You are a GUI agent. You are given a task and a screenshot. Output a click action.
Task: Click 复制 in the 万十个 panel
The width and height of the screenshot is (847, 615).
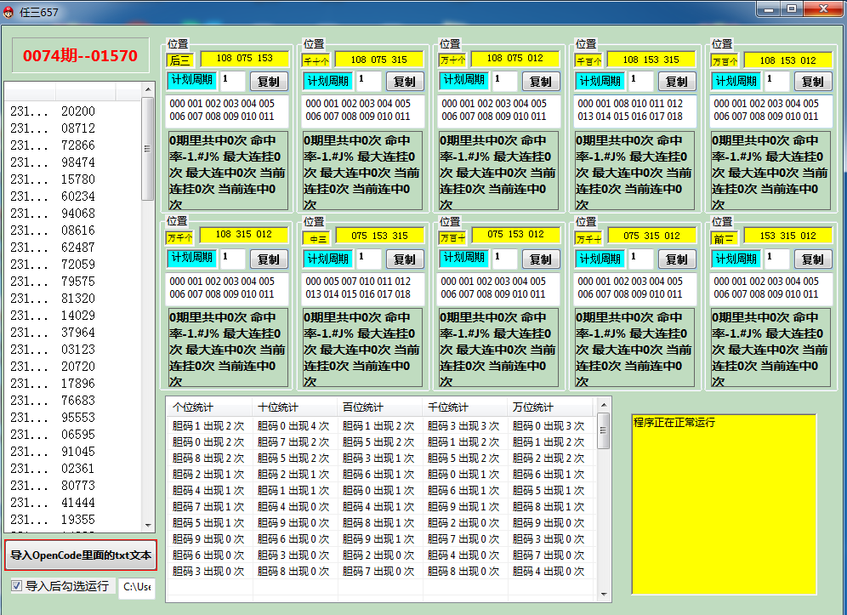click(x=541, y=82)
